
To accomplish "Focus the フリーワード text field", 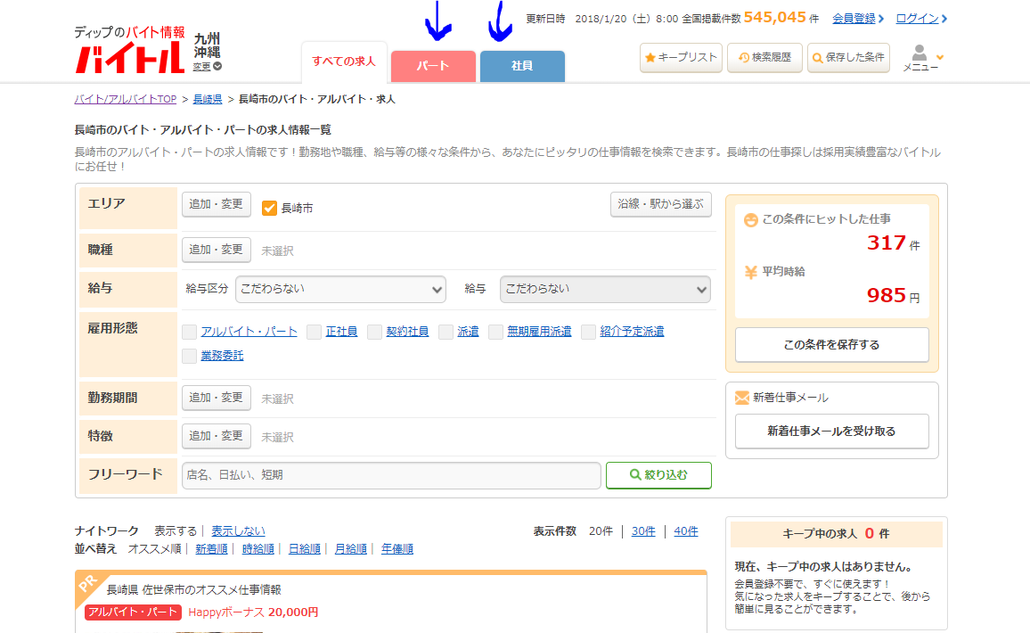I will (x=391, y=475).
